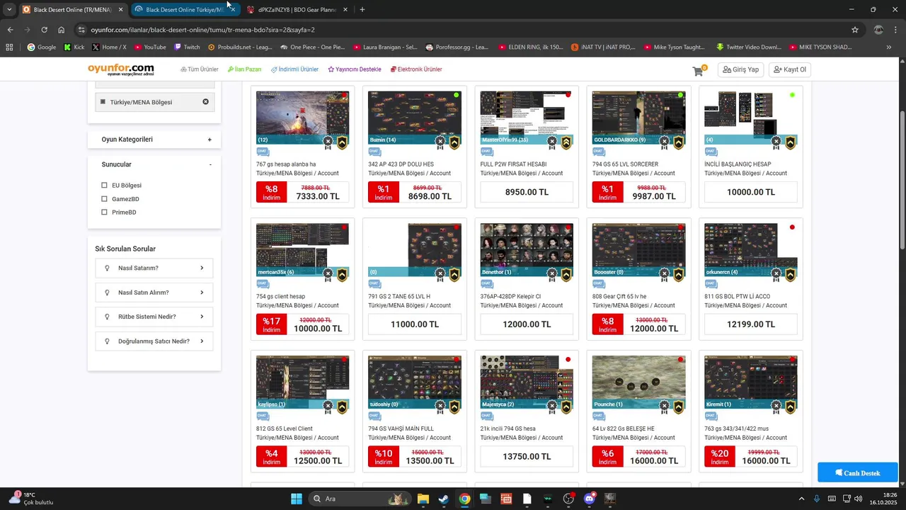Check the GamezBD server checkbox
Viewport: 906px width, 510px height.
(104, 199)
